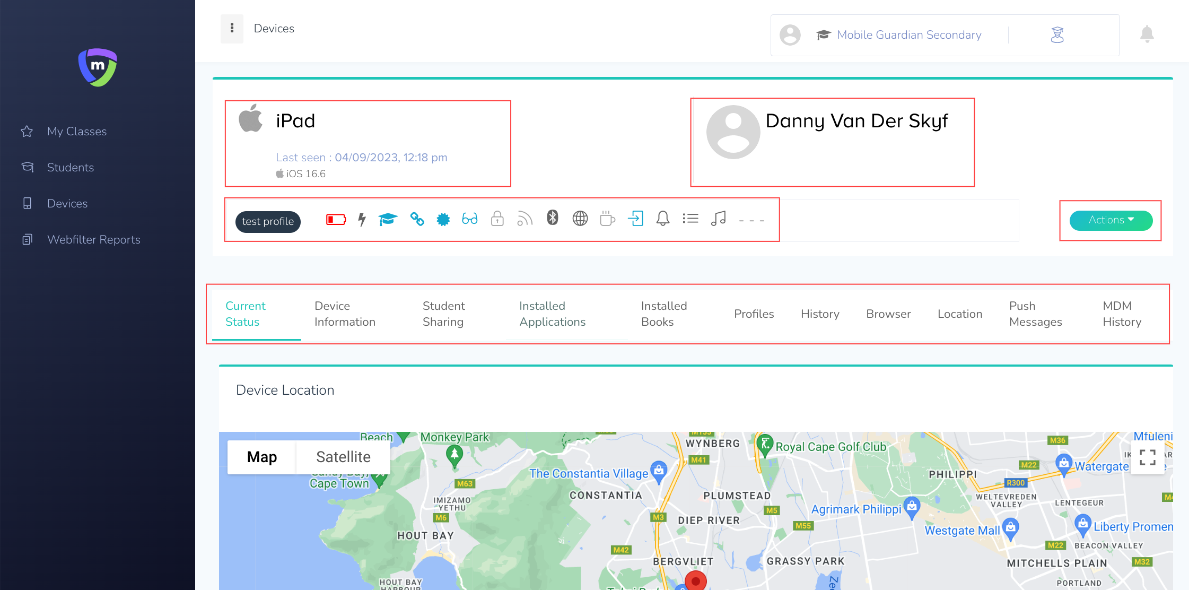Click the blue badge seal status icon
Image resolution: width=1189 pixels, height=590 pixels.
443,219
